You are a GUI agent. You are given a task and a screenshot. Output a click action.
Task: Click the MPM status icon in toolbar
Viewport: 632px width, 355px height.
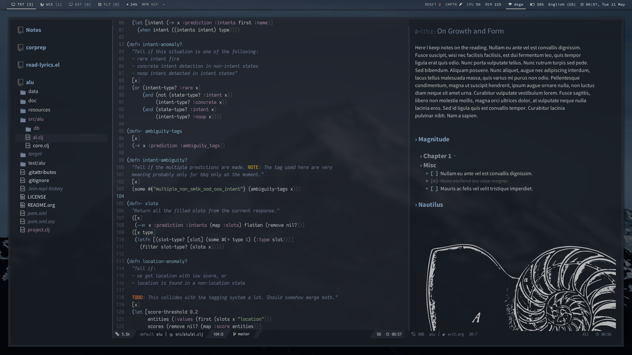pyautogui.click(x=145, y=4)
